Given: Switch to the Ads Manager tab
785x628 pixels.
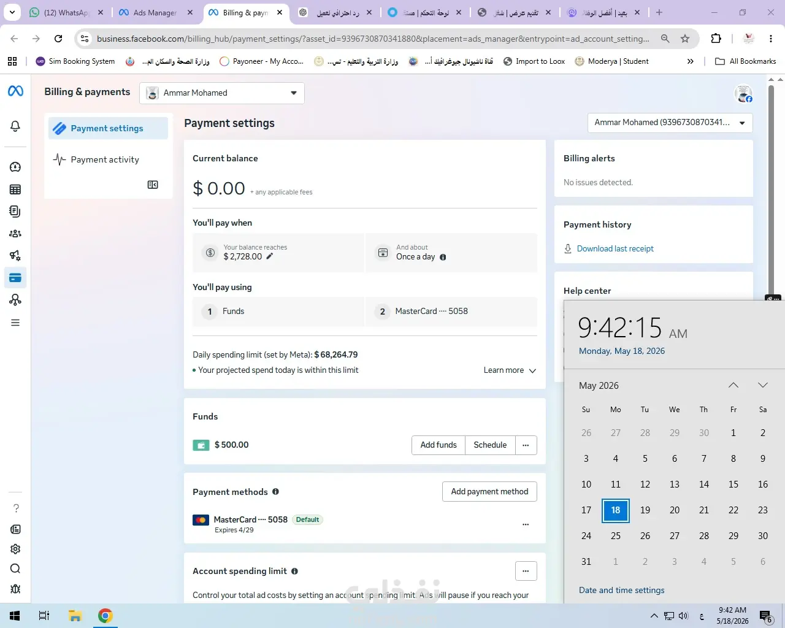Looking at the screenshot, I should coord(156,12).
